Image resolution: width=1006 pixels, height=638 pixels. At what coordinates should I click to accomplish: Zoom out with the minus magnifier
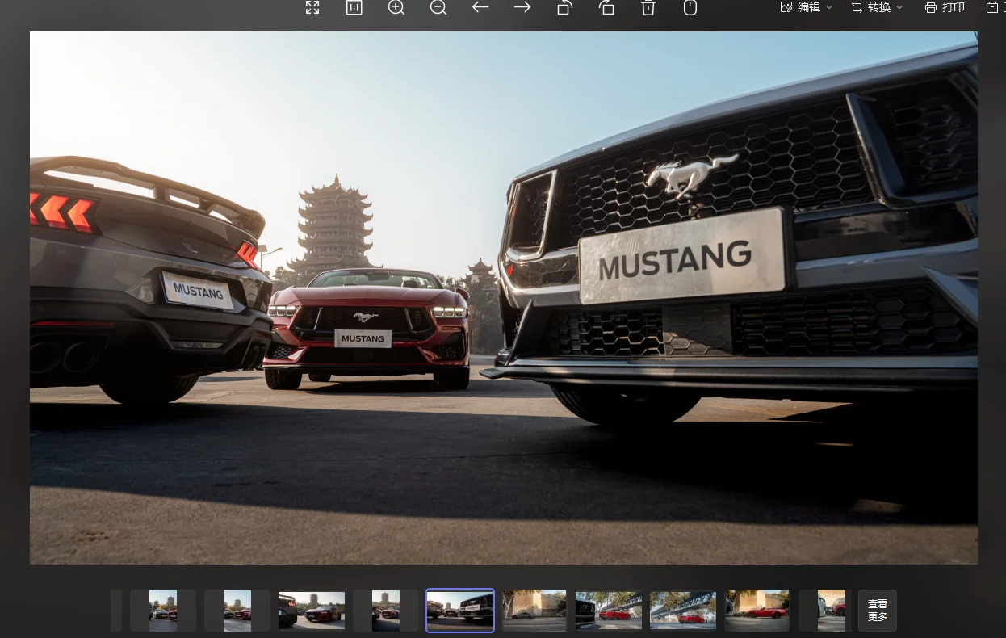point(438,8)
